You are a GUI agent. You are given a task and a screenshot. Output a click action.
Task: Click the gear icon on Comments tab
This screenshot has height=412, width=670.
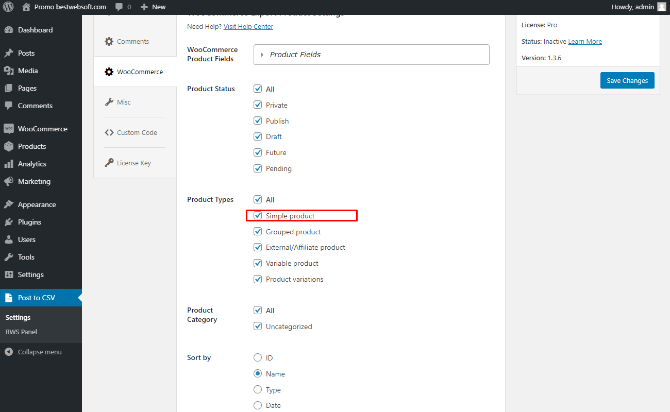109,42
